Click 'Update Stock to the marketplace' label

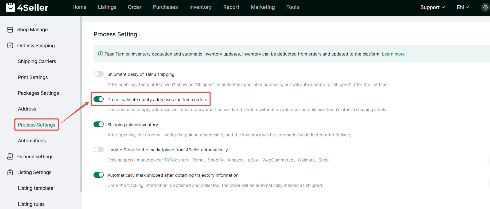168,150
